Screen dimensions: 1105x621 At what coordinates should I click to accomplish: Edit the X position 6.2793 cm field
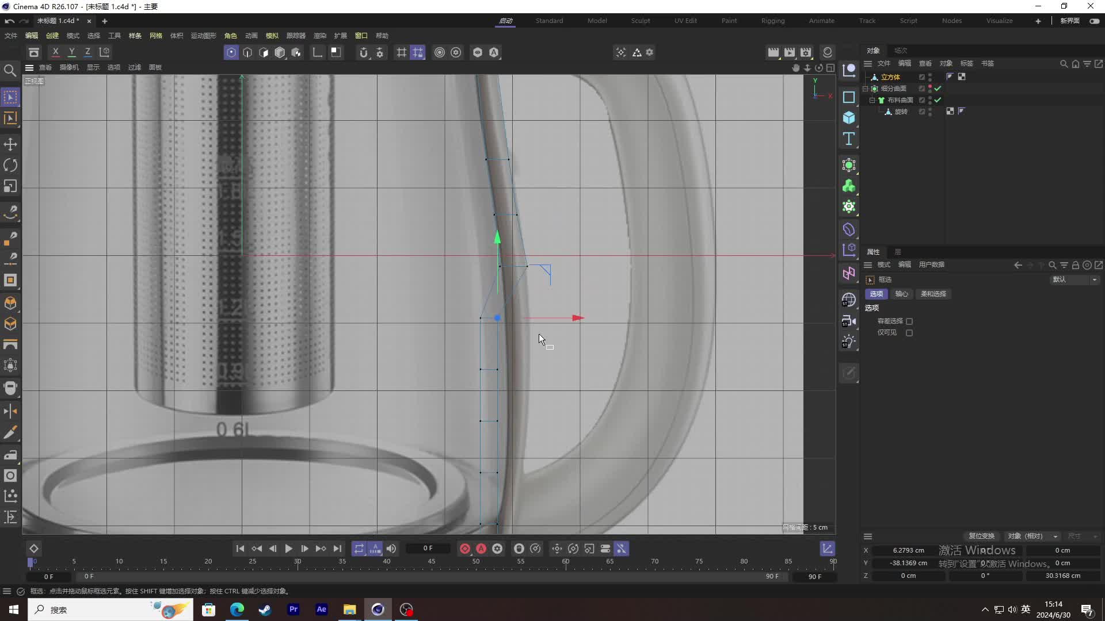[909, 550]
